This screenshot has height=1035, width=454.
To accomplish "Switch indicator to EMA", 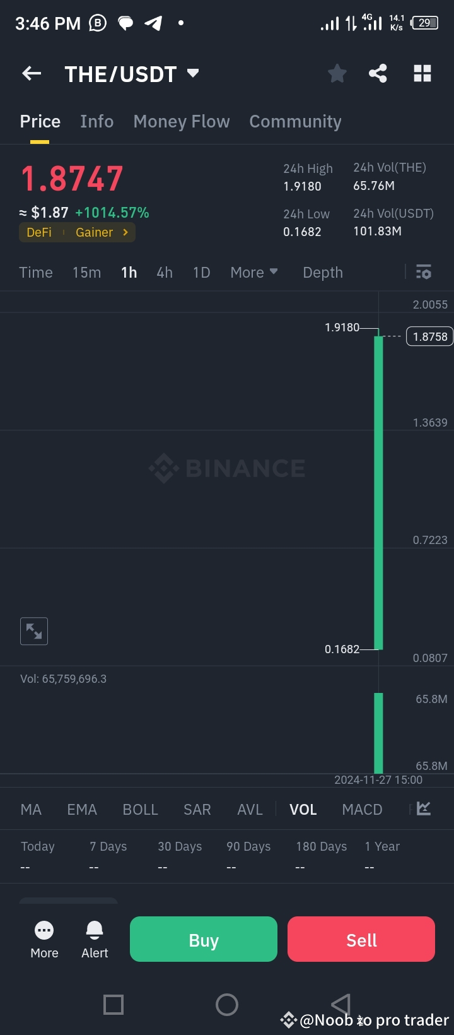I will coord(82,808).
